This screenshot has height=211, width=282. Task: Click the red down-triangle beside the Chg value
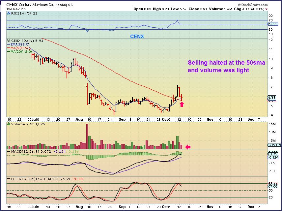pyautogui.click(x=267, y=9)
